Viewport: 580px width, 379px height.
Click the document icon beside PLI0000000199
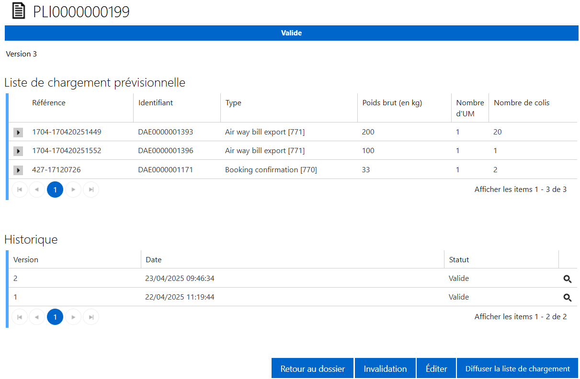[x=18, y=11]
